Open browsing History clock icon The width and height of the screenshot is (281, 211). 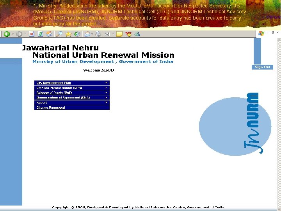coord(77,34)
